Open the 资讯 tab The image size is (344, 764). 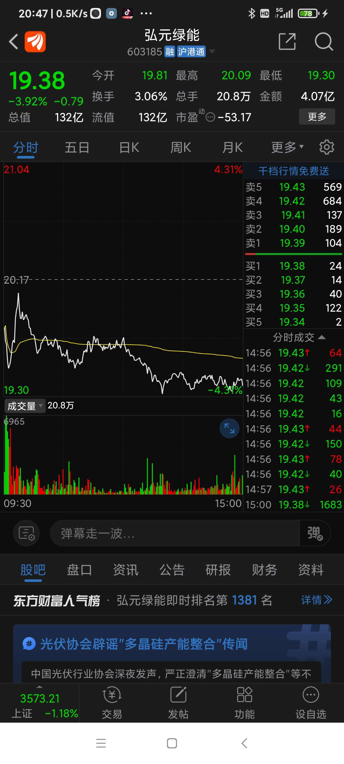126,570
